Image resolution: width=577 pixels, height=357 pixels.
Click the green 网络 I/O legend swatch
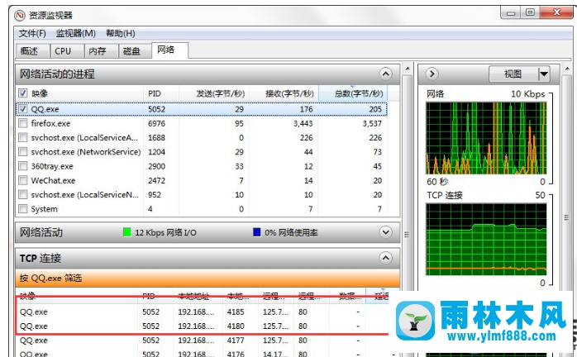pyautogui.click(x=127, y=232)
